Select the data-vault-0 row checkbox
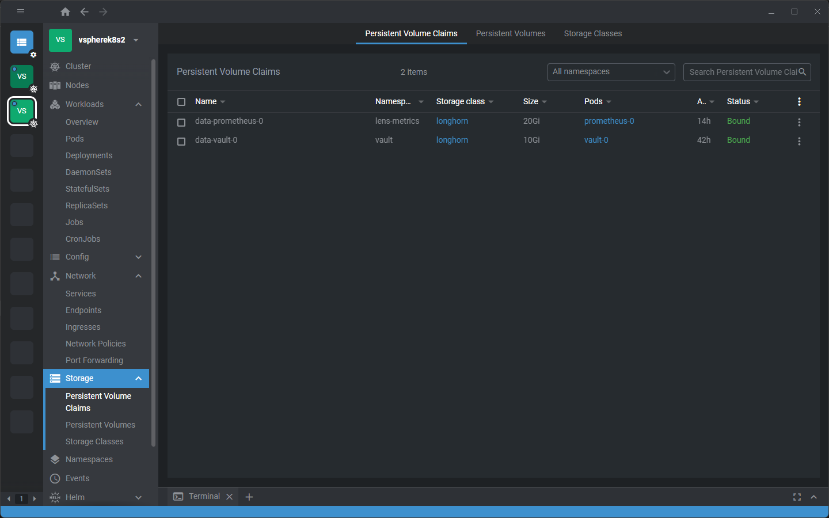Viewport: 829px width, 518px height. tap(181, 141)
